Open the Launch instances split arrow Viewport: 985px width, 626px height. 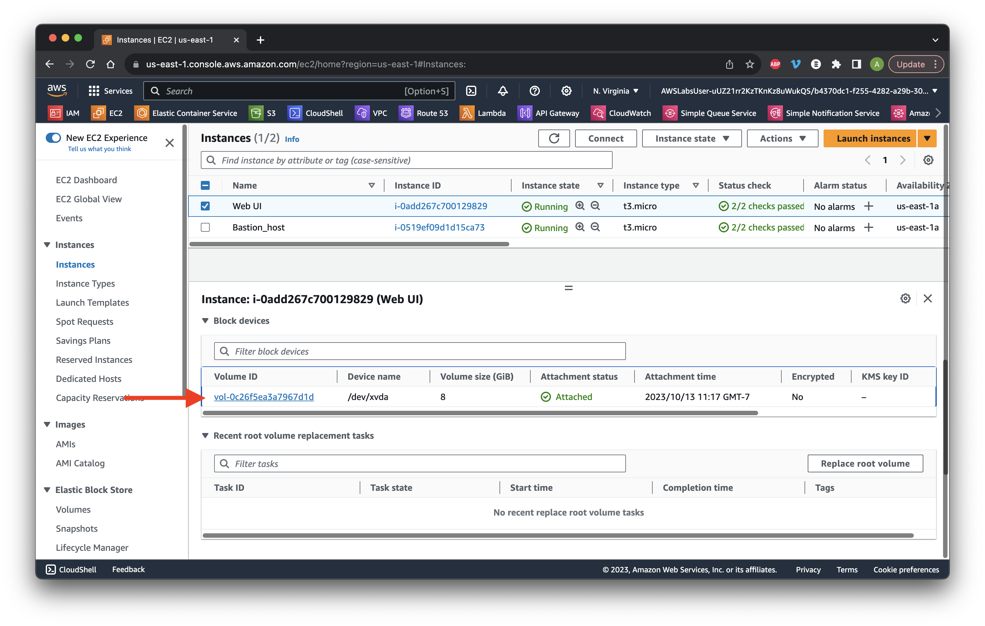click(927, 138)
